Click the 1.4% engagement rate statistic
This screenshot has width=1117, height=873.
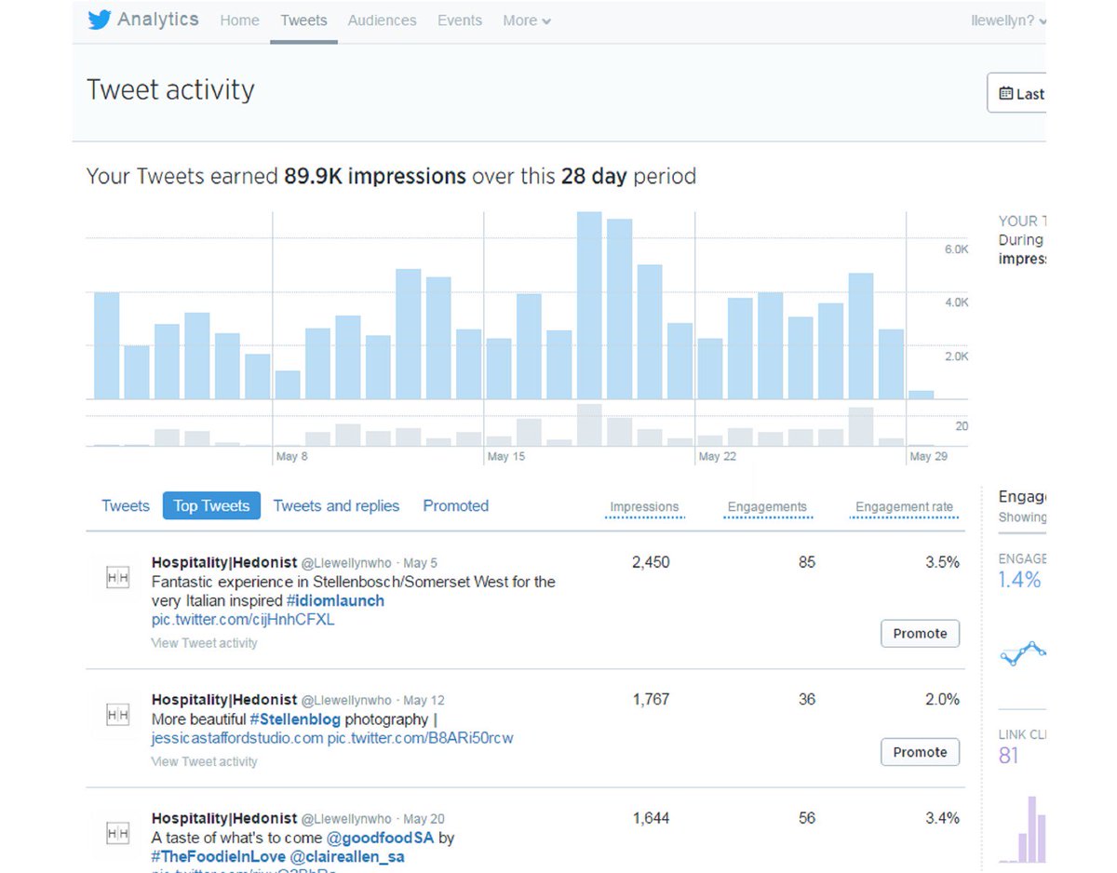[1019, 581]
